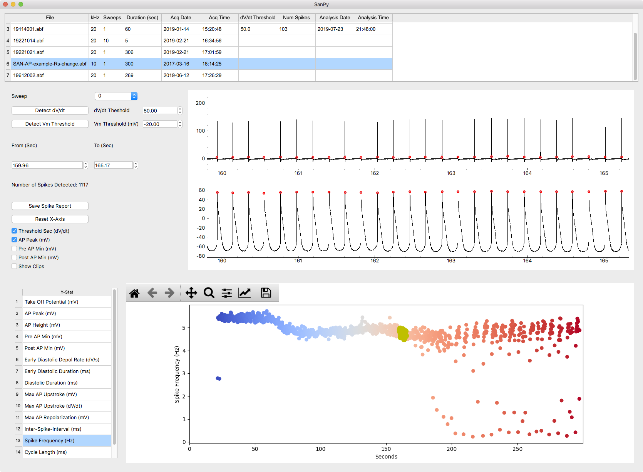
Task: Activate the Zoom magnifier tool
Action: (x=209, y=293)
